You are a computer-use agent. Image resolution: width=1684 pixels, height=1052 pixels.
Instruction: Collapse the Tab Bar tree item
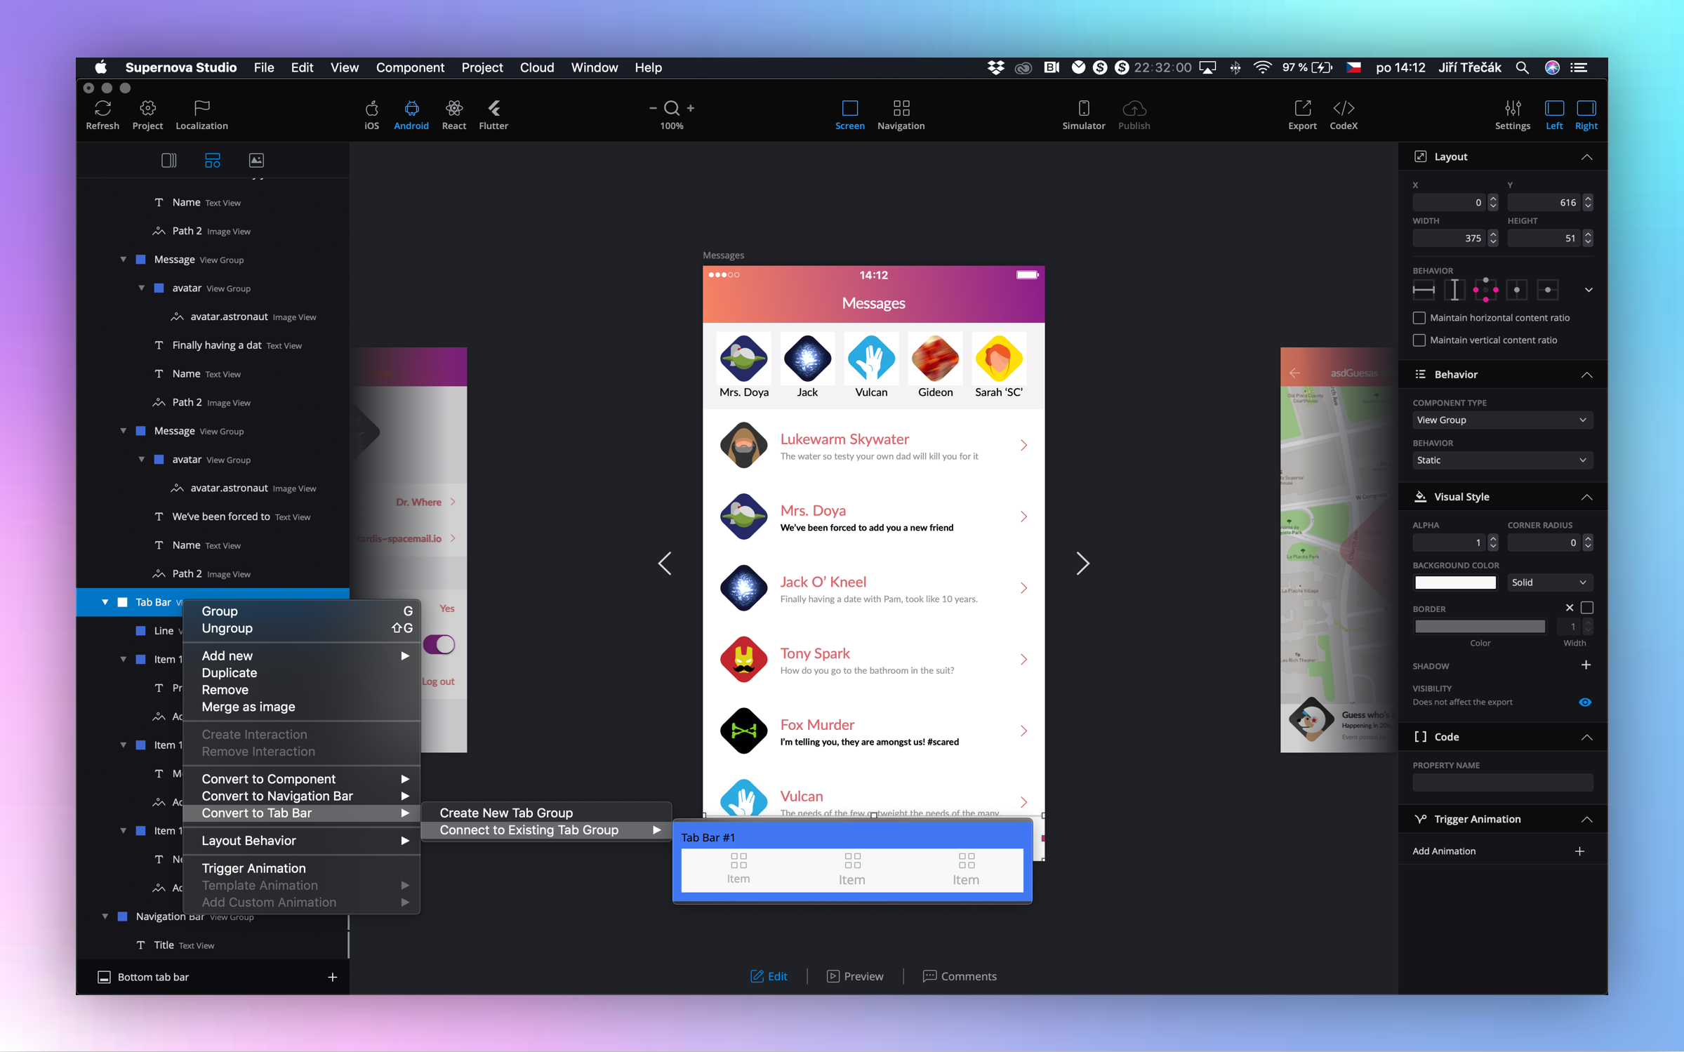(105, 602)
